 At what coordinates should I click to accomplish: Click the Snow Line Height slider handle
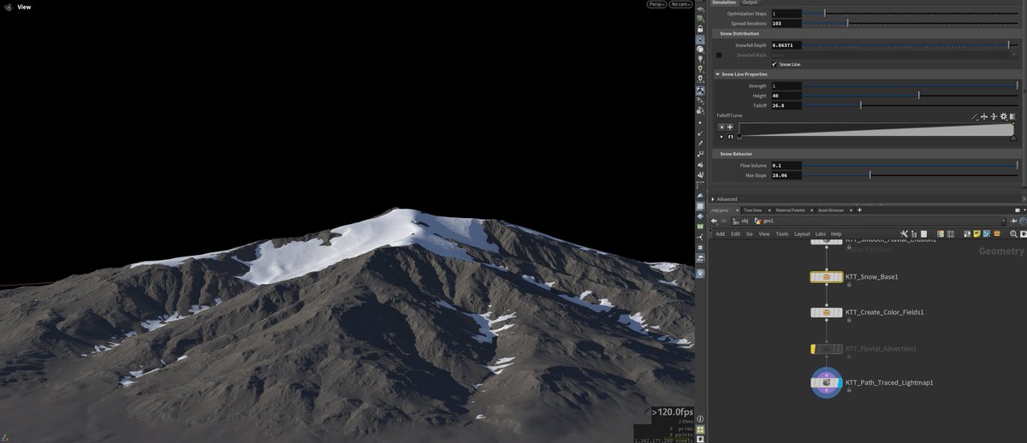click(919, 95)
